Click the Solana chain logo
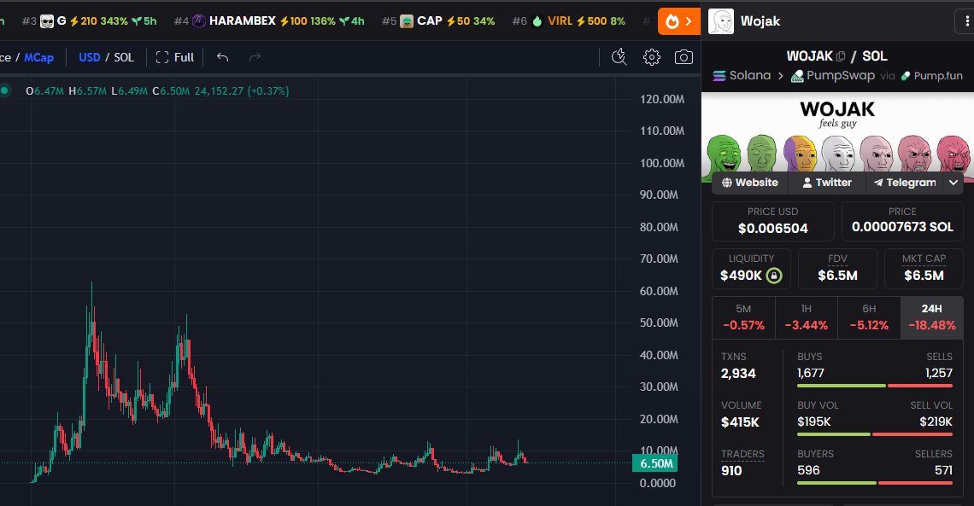974x506 pixels. (x=719, y=76)
